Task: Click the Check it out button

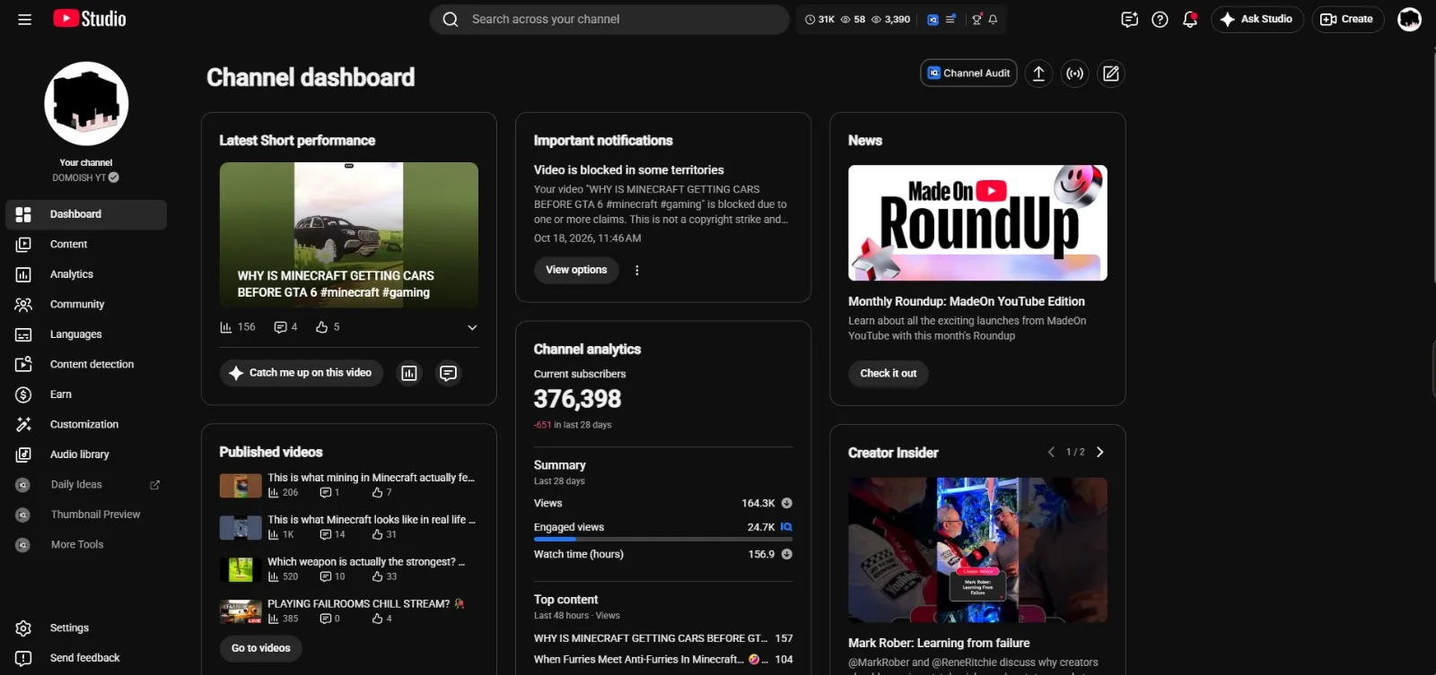Action: click(889, 374)
